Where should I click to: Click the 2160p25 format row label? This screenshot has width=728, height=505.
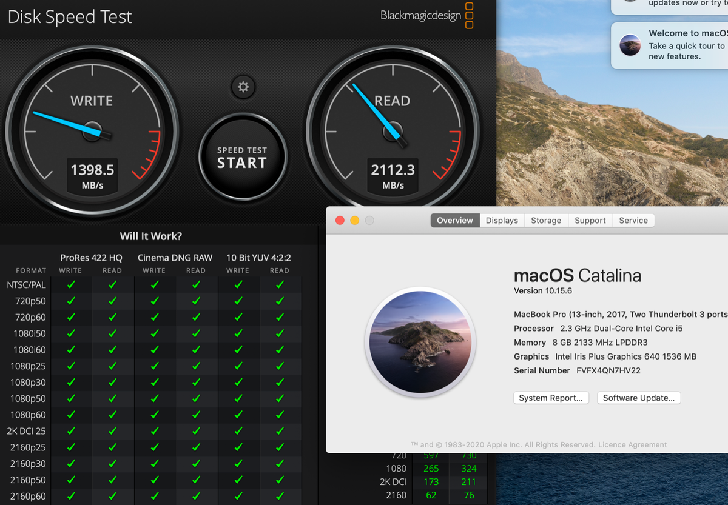click(x=28, y=448)
